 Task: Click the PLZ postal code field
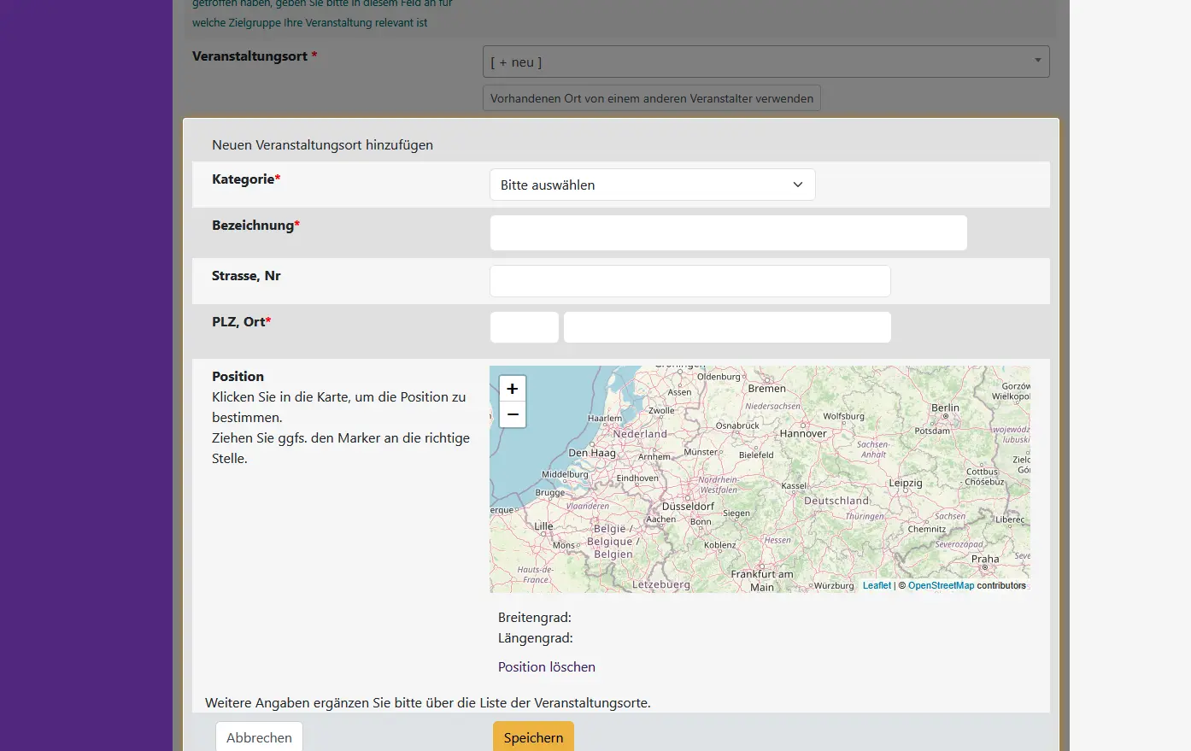pyautogui.click(x=525, y=327)
